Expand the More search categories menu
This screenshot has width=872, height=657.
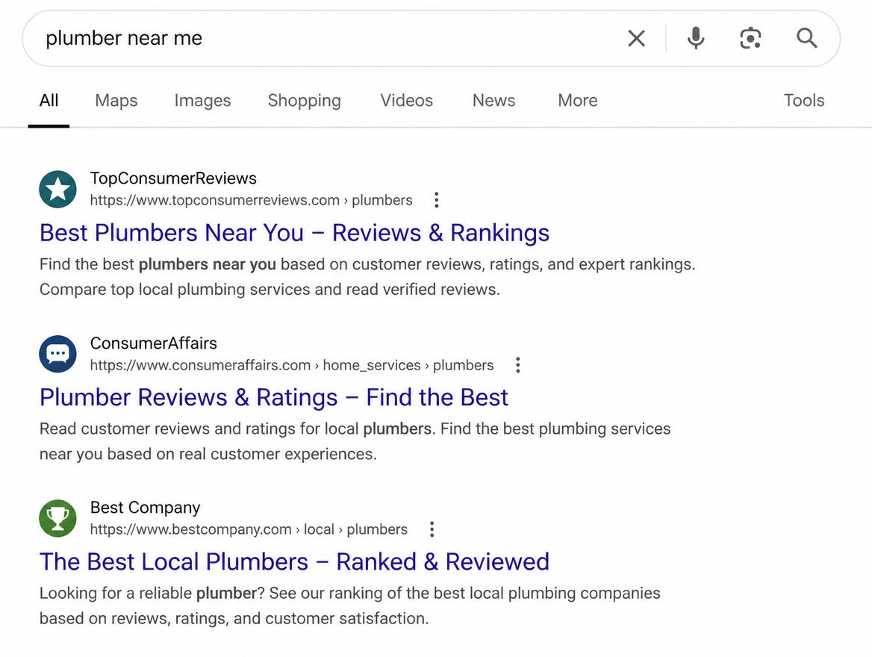(x=578, y=101)
